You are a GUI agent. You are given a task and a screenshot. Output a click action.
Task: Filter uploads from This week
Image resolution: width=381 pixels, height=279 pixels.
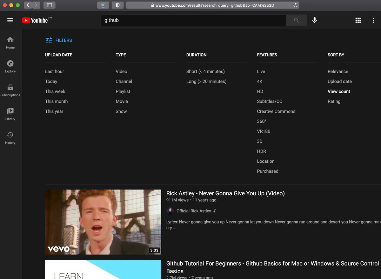coord(55,91)
